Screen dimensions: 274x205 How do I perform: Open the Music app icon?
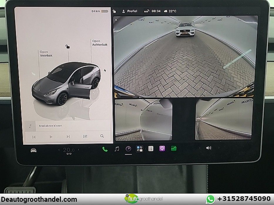coord(117,149)
